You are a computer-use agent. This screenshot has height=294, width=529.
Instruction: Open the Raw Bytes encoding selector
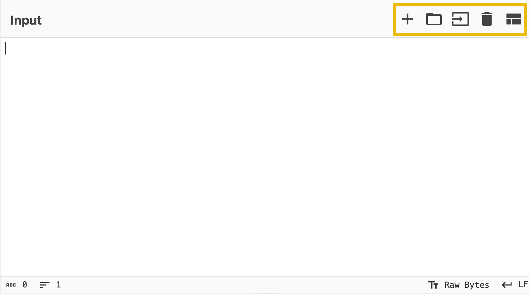[466, 285]
